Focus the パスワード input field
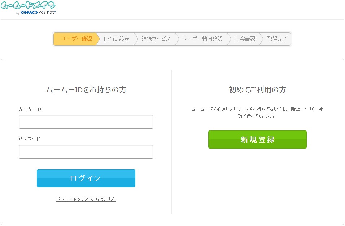 pos(86,151)
